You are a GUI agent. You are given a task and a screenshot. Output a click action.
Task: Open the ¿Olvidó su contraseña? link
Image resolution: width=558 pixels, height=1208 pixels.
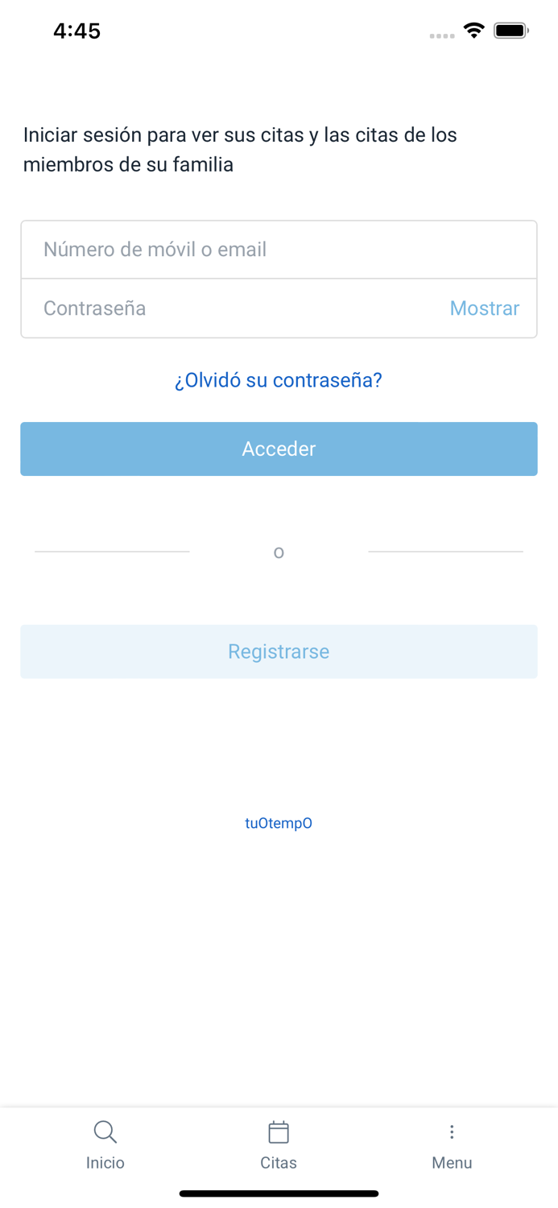[x=279, y=379]
